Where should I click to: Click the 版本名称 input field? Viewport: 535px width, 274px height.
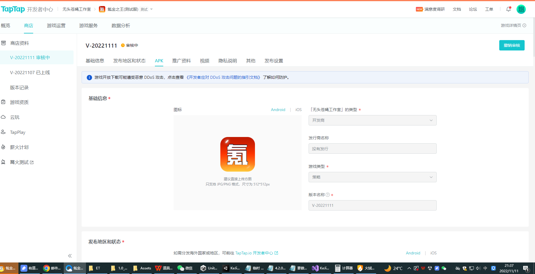372,205
